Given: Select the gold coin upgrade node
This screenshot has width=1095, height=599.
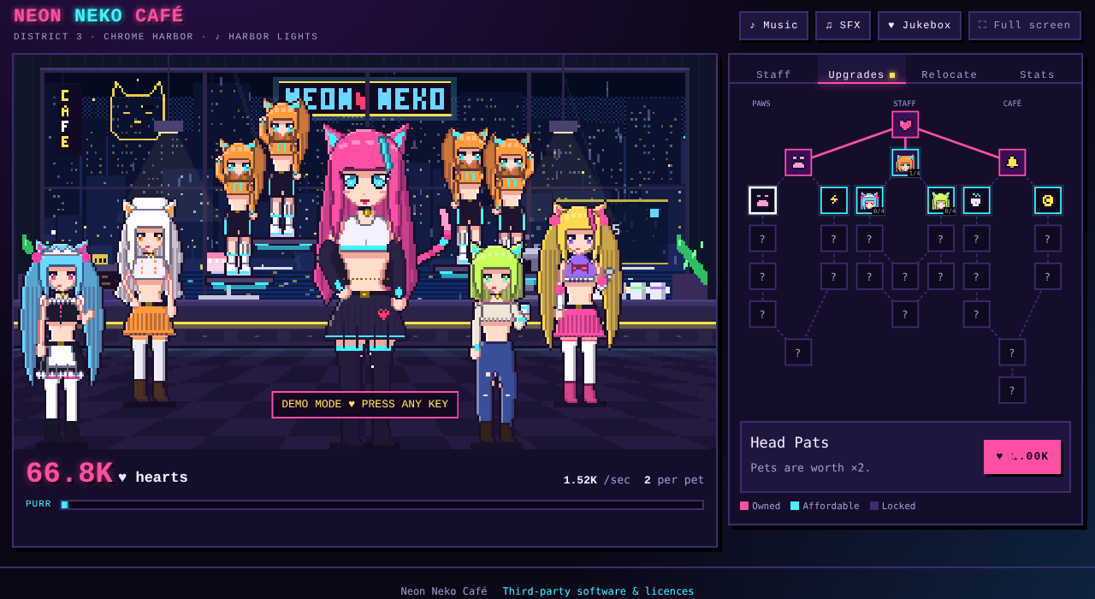Looking at the screenshot, I should pos(1048,200).
